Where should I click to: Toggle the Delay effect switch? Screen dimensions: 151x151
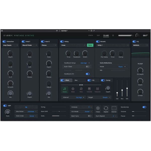pos(62,42)
